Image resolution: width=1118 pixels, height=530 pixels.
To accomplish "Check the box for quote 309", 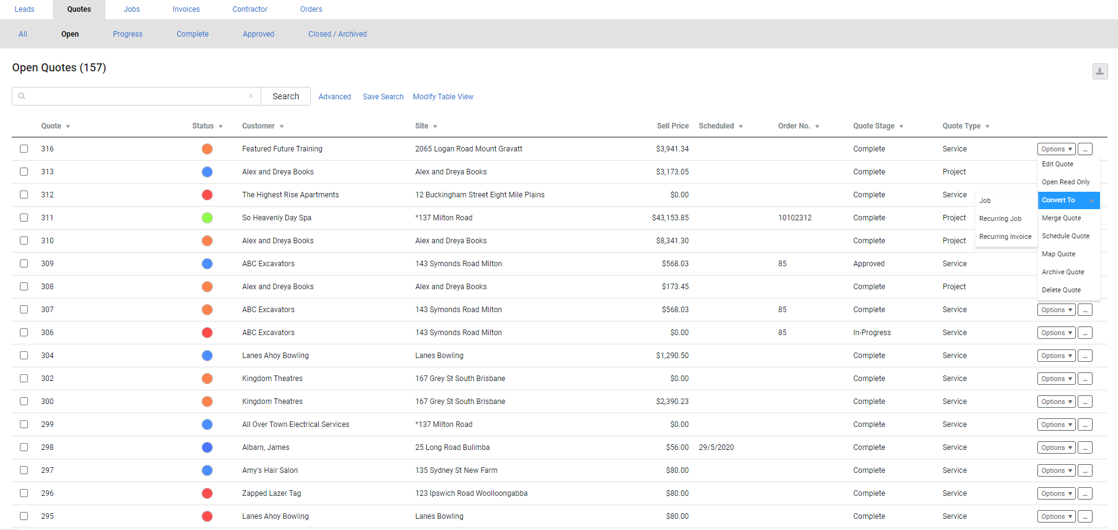I will point(24,264).
